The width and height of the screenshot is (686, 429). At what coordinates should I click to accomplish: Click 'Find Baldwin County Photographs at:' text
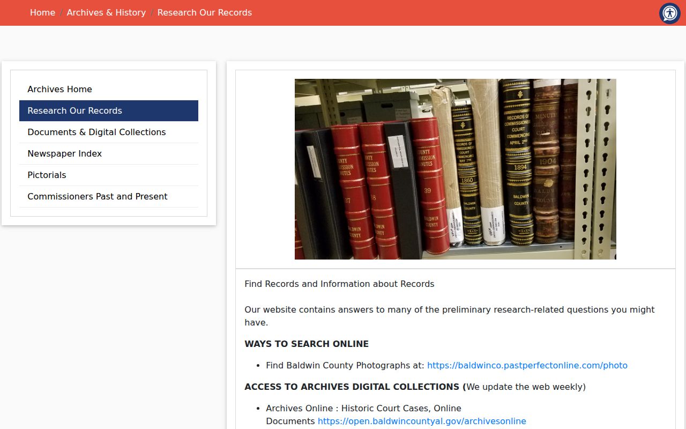coord(345,365)
